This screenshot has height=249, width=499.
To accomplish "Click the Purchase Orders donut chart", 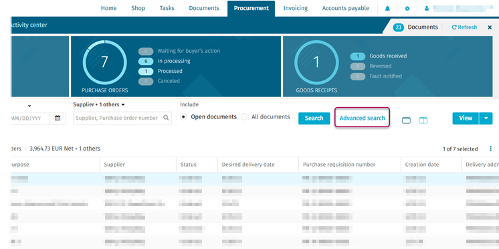I will point(104,62).
